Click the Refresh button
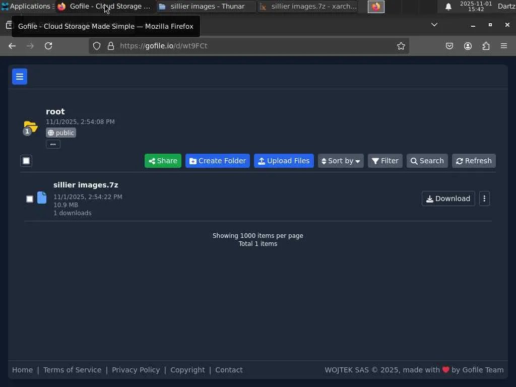 [x=474, y=161]
